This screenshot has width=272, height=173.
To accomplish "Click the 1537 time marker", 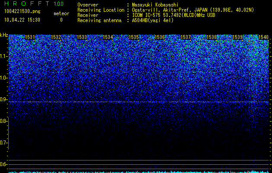I will (186, 37).
